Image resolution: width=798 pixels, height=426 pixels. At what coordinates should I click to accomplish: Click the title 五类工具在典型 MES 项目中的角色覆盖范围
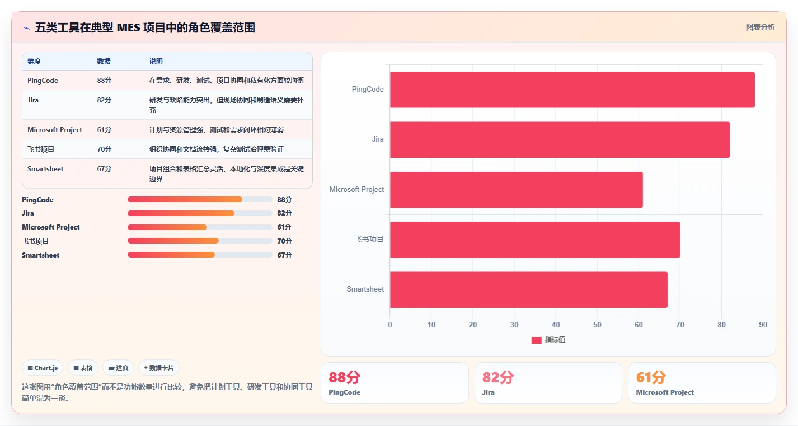tap(145, 27)
